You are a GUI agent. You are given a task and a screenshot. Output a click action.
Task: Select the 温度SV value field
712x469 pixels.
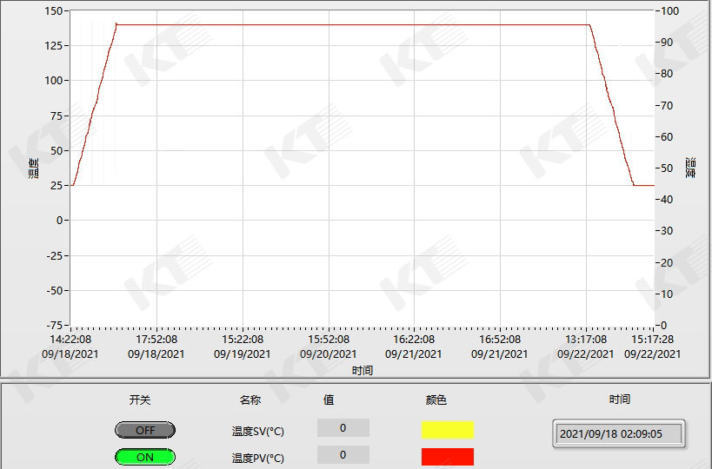pos(343,427)
